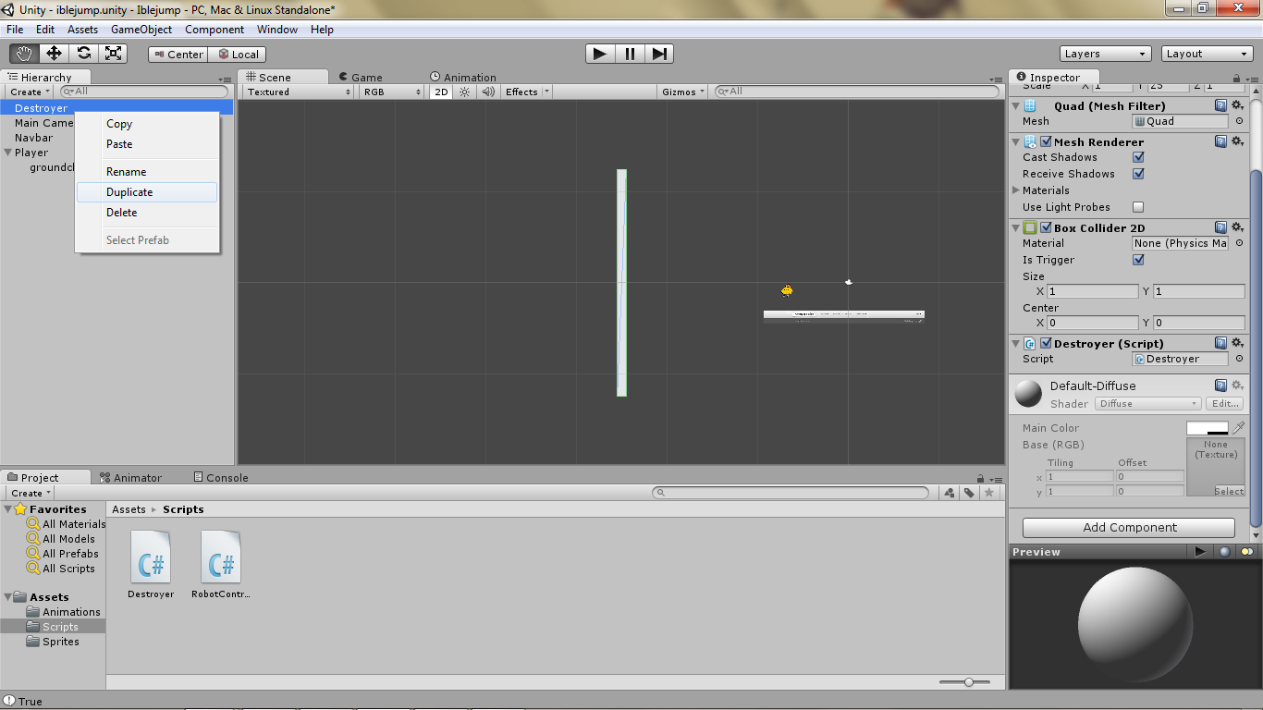Screen dimensions: 1263x710
Task: Uncheck Cast Shadows
Action: tap(1138, 157)
